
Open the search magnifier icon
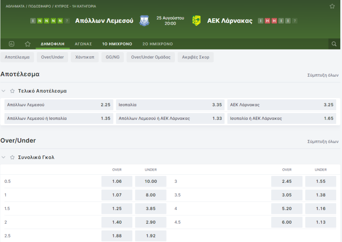(334, 44)
